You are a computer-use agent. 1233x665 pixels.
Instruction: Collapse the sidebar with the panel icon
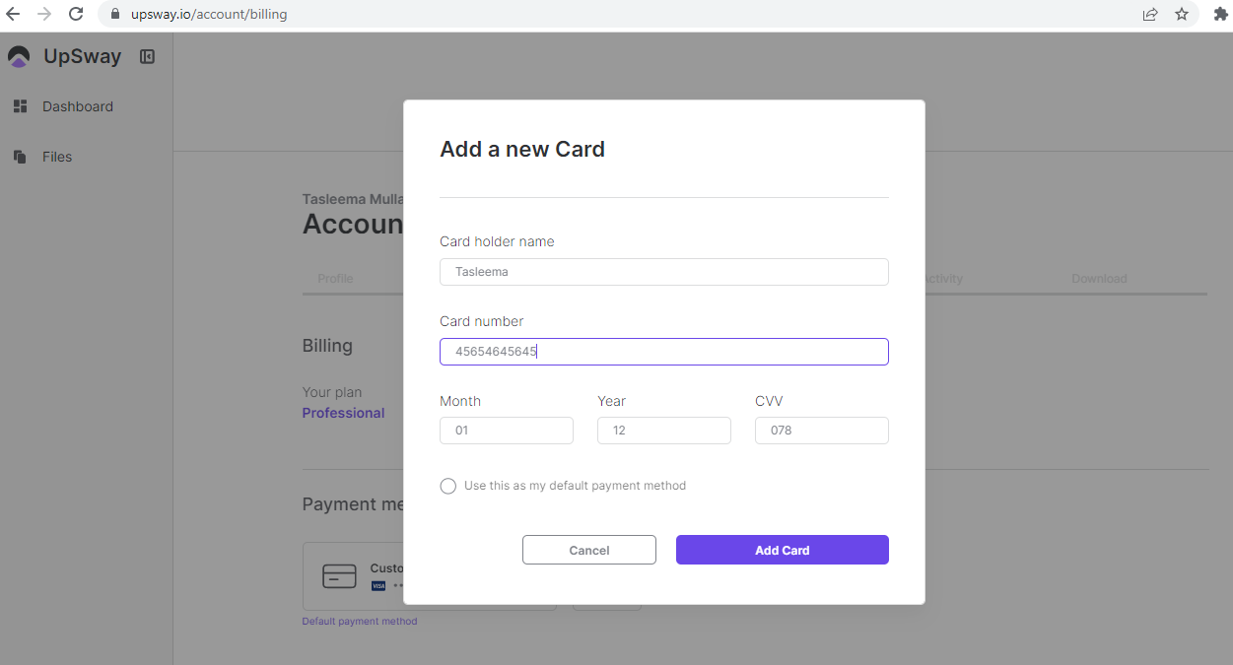click(147, 57)
